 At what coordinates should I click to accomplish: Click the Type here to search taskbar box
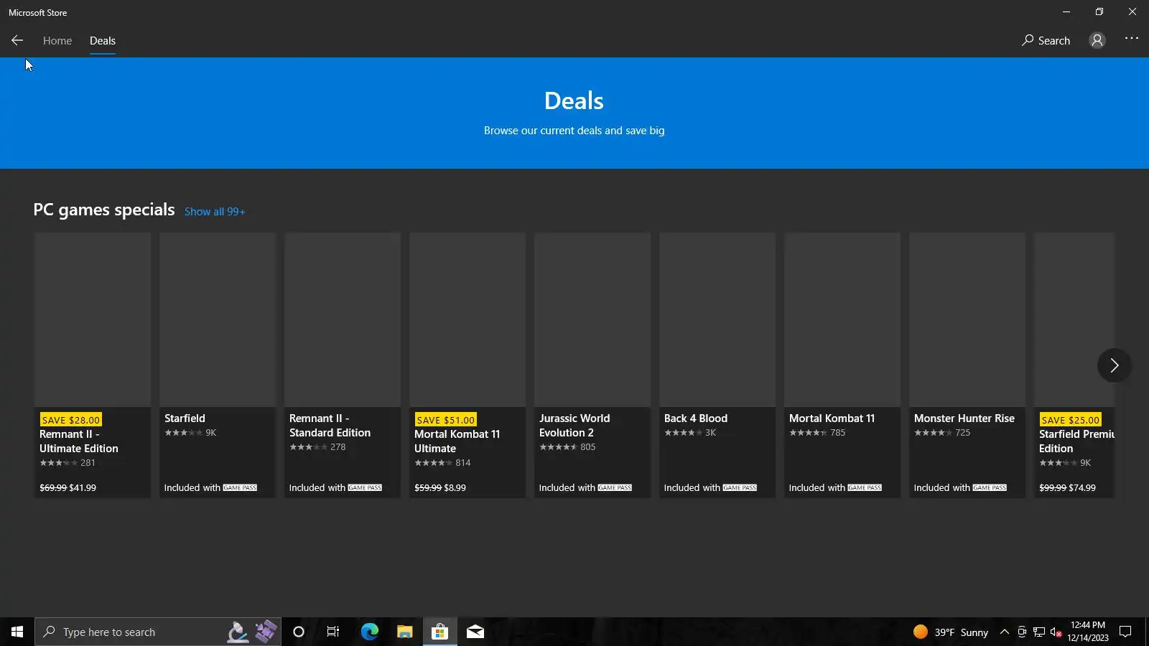point(158,632)
